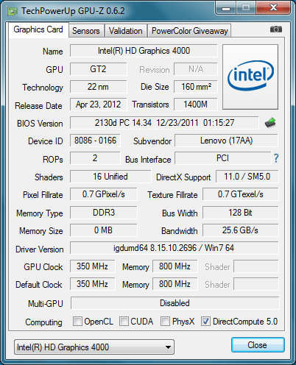Click the BIOS save chip icon
The height and width of the screenshot is (365, 296).
pos(270,122)
